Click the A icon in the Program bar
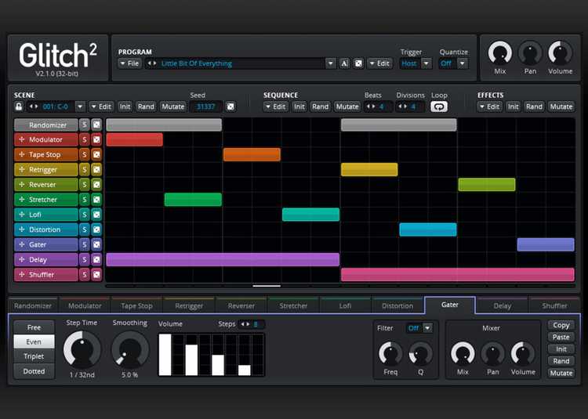The height and width of the screenshot is (419, 588). tap(344, 63)
